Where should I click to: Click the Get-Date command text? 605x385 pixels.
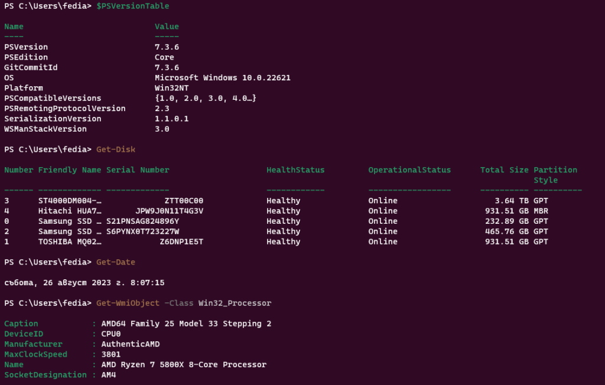[116, 262]
